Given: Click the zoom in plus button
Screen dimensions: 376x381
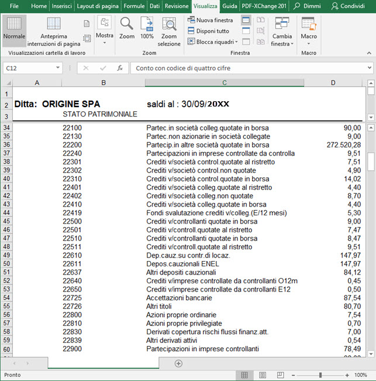Looking at the screenshot, I should coord(347,375).
